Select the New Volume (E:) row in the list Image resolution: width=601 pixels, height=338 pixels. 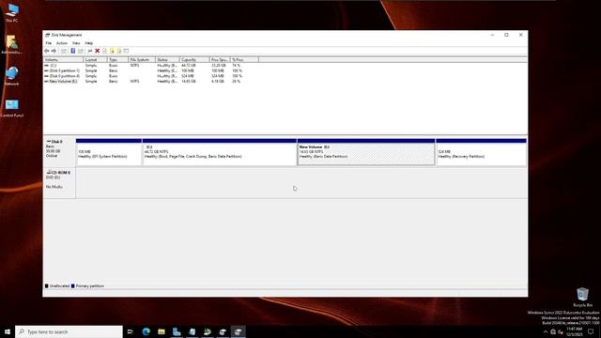coord(151,82)
